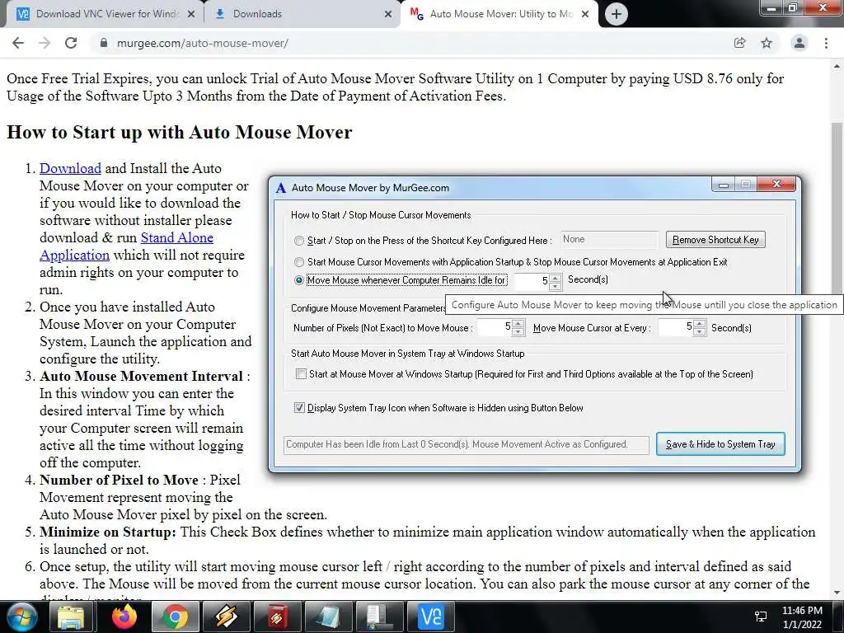844x633 pixels.
Task: Switch to the Downloads tab
Action: point(302,14)
